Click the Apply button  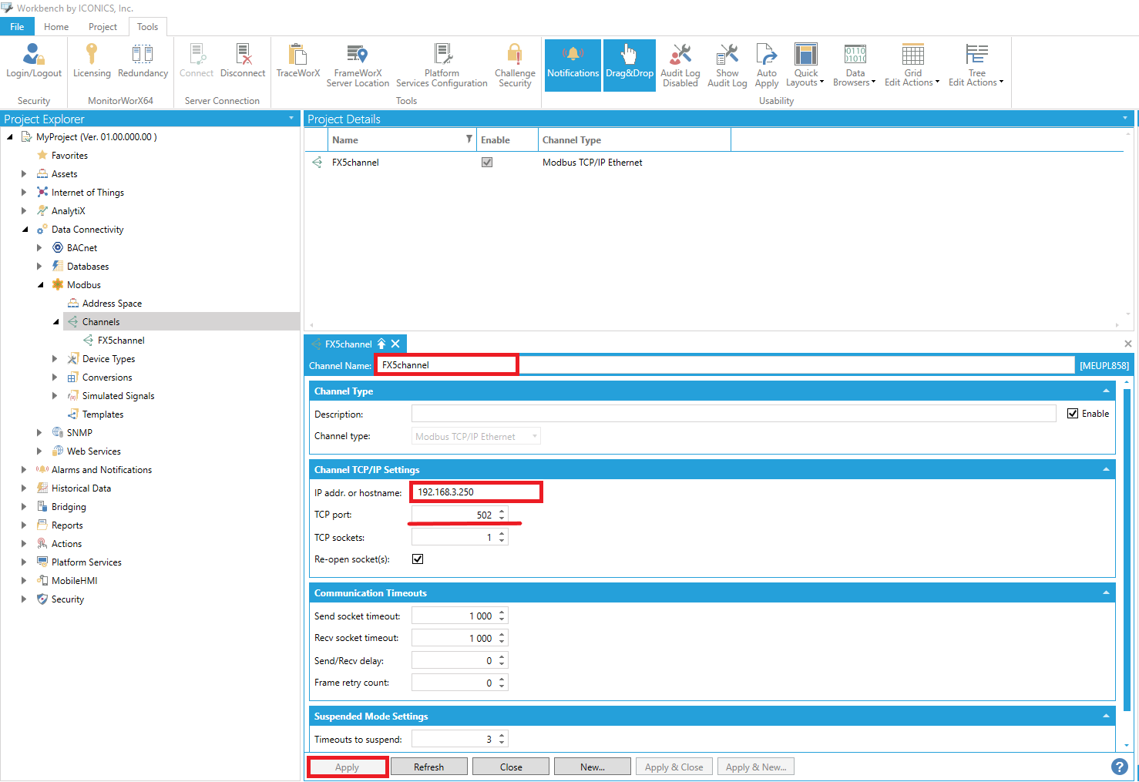(x=347, y=767)
